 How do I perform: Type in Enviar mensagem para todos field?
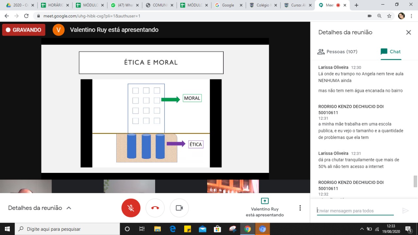click(x=355, y=211)
